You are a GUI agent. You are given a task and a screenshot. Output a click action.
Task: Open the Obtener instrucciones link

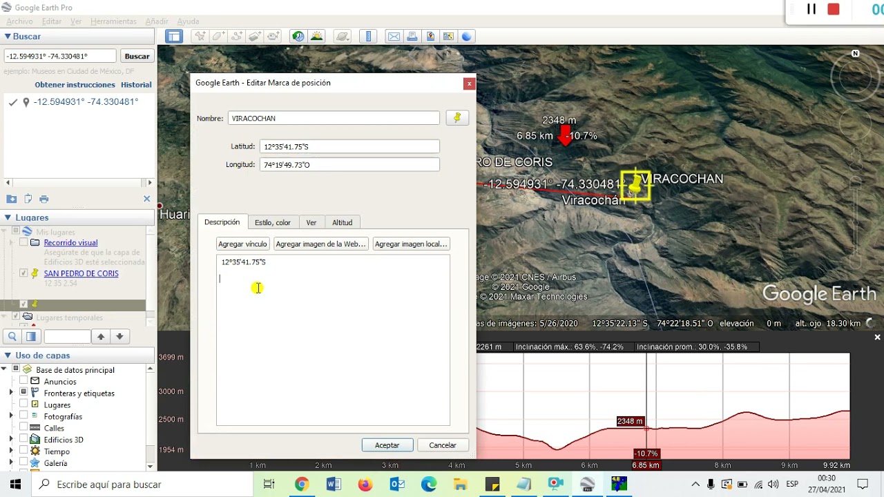(75, 85)
